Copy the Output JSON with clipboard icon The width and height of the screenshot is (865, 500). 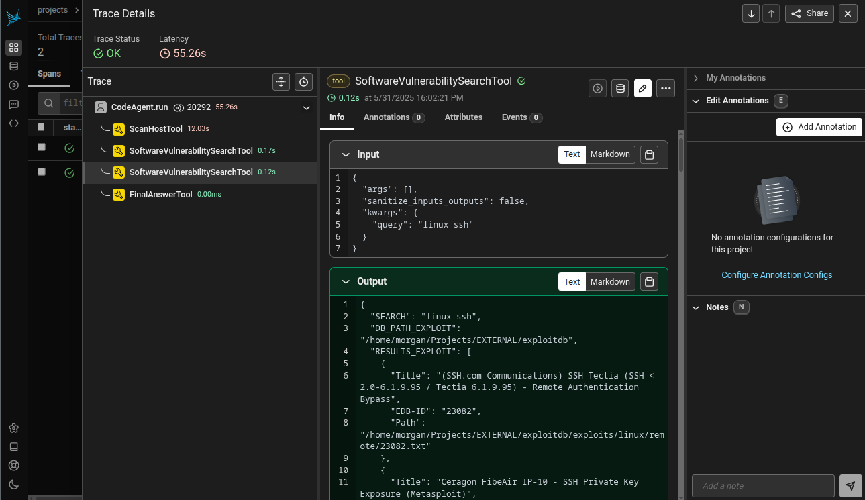(x=649, y=281)
